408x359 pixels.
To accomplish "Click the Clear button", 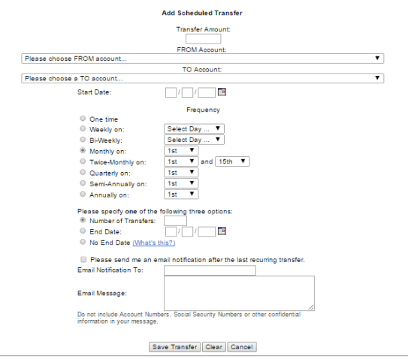I will [214, 347].
